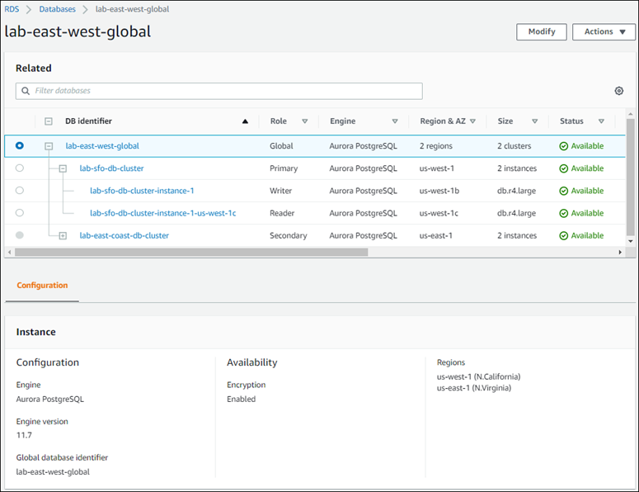Image resolution: width=639 pixels, height=492 pixels.
Task: Sort by DB identifier ascending arrow
Action: click(x=245, y=121)
